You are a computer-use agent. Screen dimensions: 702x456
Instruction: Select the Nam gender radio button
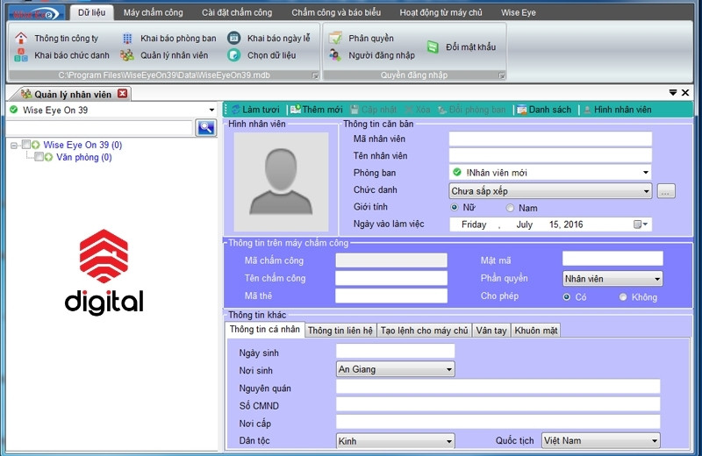(510, 208)
